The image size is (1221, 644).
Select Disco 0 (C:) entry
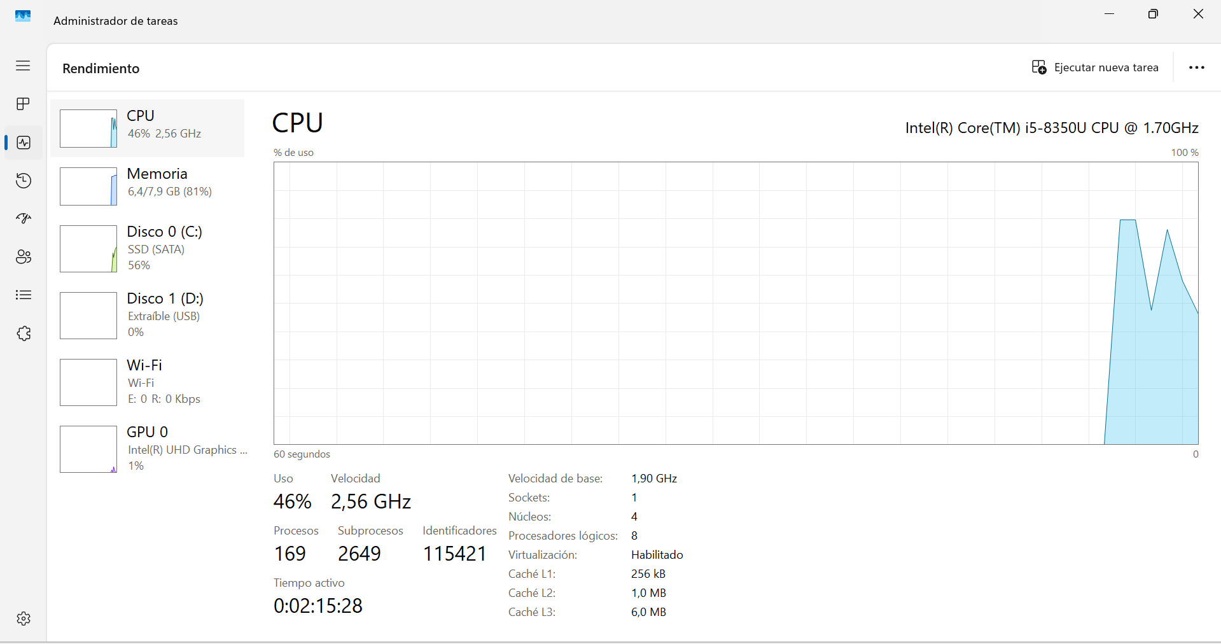(x=164, y=248)
